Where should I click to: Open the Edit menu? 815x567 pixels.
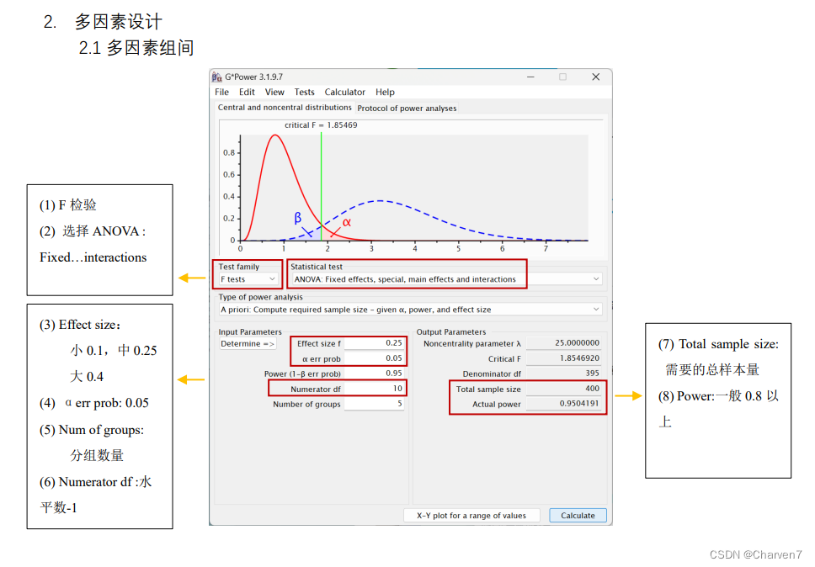[246, 92]
